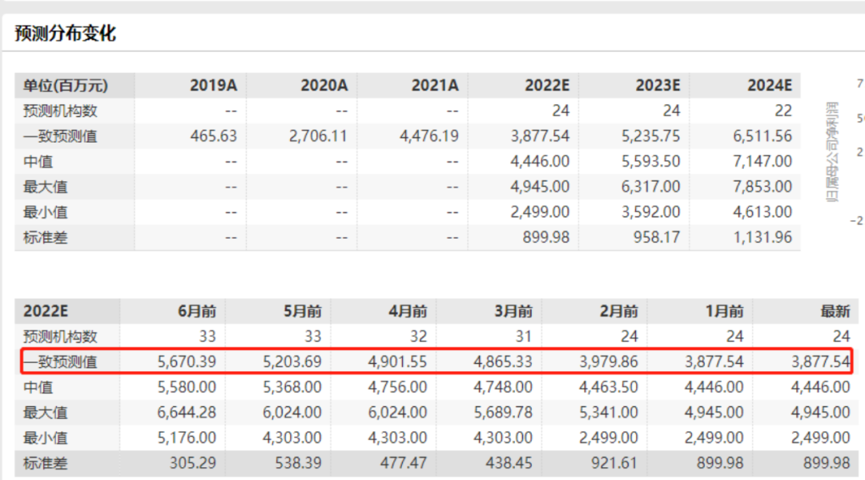Select the 1,131.96 standard deviation cell
The width and height of the screenshot is (865, 480).
click(761, 237)
